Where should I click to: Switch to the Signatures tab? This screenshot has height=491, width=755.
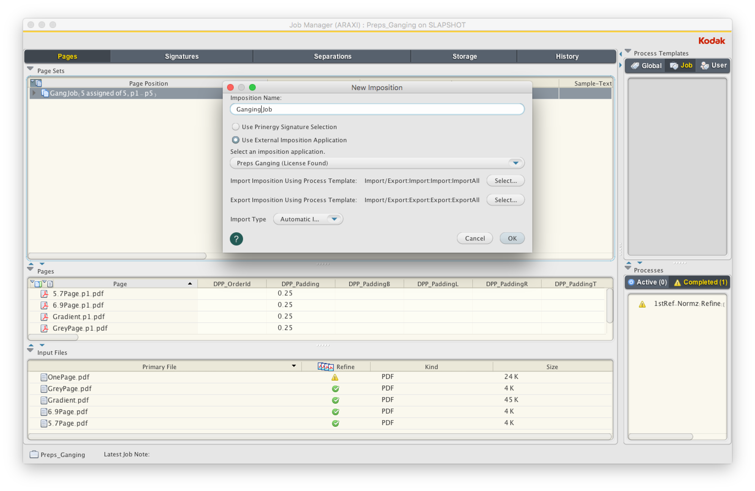click(181, 56)
